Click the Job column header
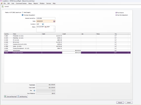Screen dimensions: 141x105 coord(88,34)
